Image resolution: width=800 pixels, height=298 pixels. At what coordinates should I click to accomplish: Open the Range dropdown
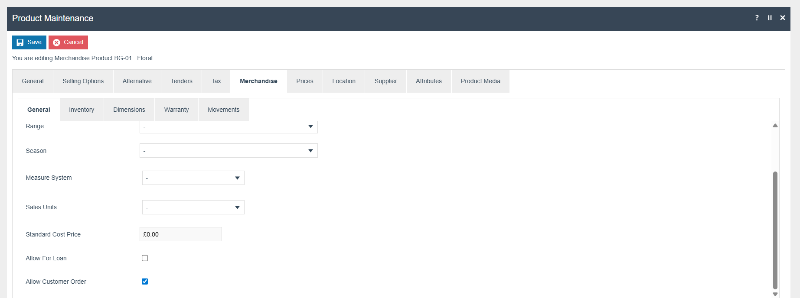point(228,127)
